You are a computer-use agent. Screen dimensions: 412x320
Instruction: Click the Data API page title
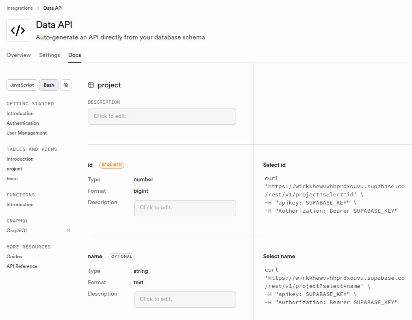(54, 25)
